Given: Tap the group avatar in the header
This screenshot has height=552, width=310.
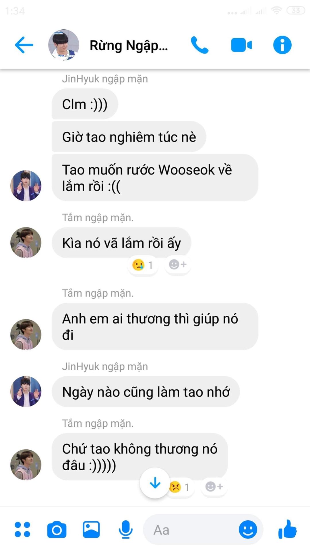Looking at the screenshot, I should (x=64, y=45).
